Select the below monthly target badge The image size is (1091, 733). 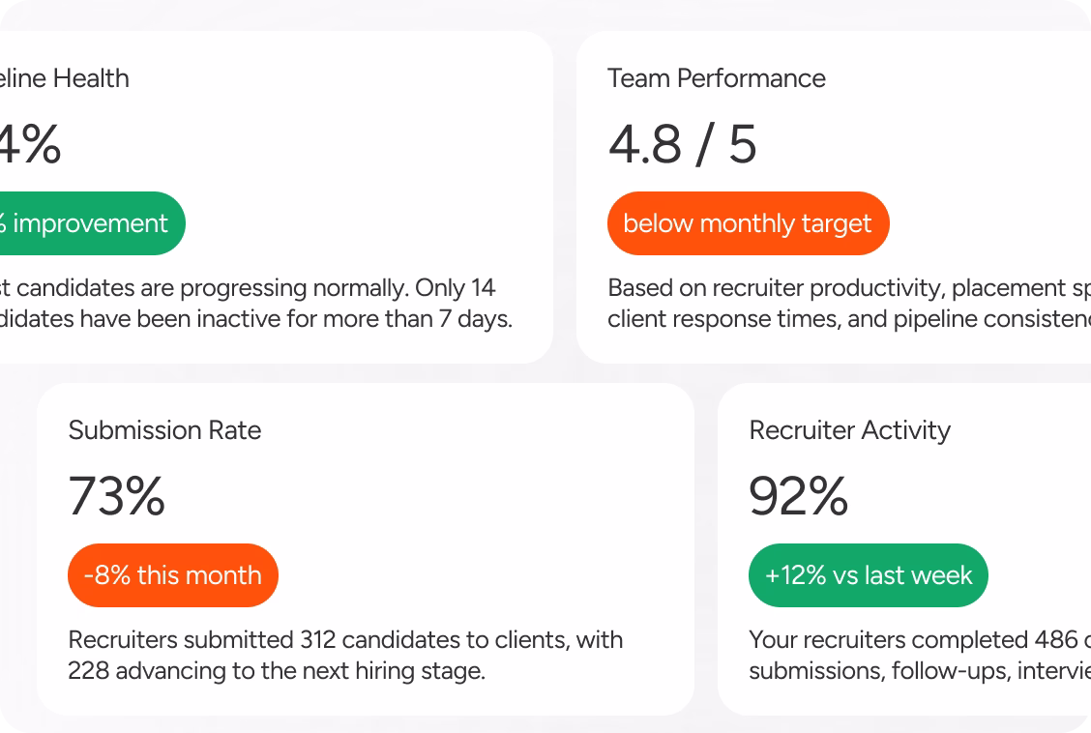tap(748, 223)
